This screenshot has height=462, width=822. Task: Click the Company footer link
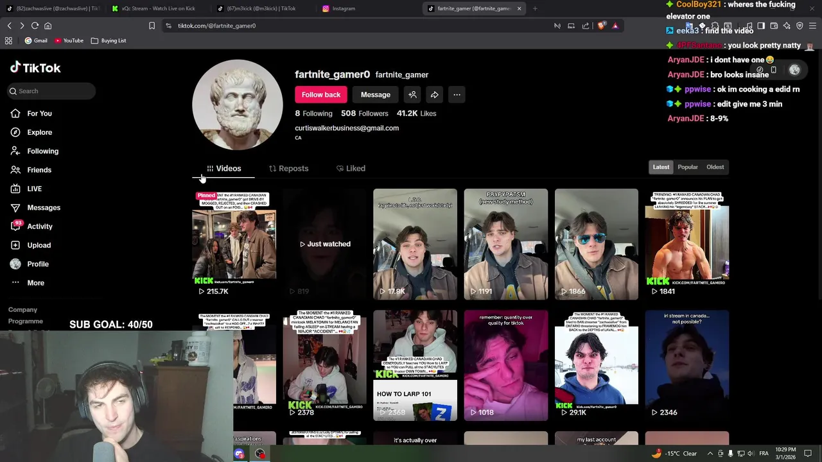(22, 310)
